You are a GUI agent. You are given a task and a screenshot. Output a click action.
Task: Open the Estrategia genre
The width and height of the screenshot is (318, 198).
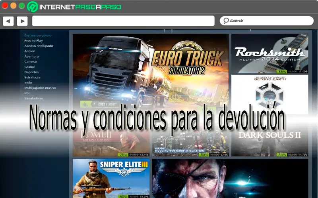click(32, 77)
